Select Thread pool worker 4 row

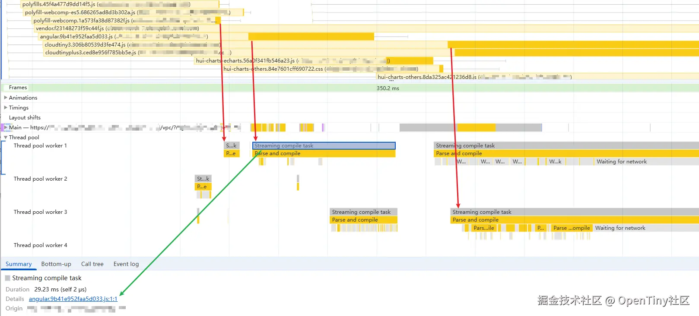40,245
